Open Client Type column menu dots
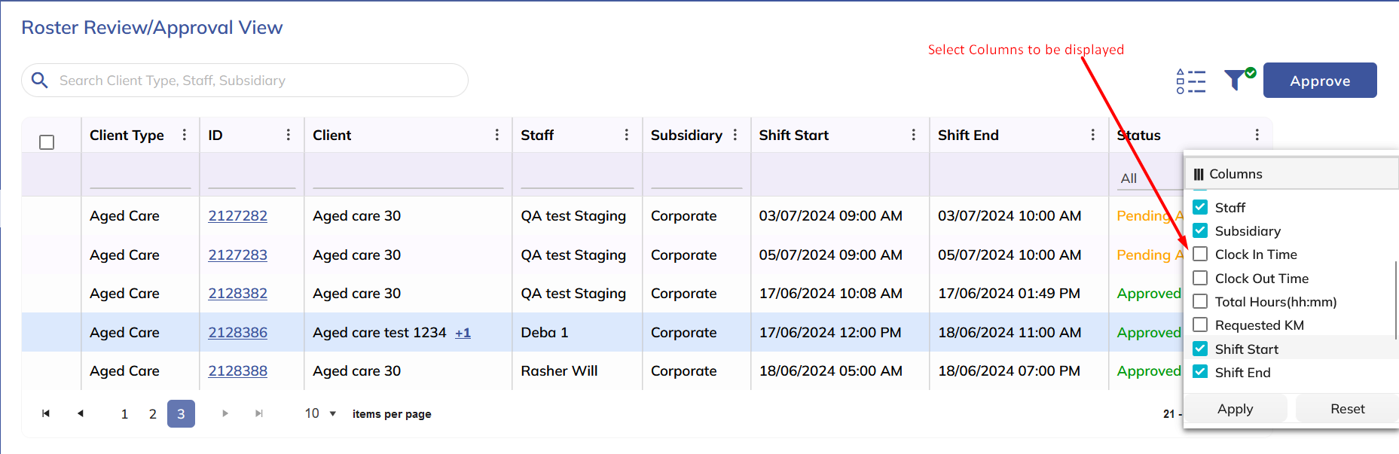 185,135
